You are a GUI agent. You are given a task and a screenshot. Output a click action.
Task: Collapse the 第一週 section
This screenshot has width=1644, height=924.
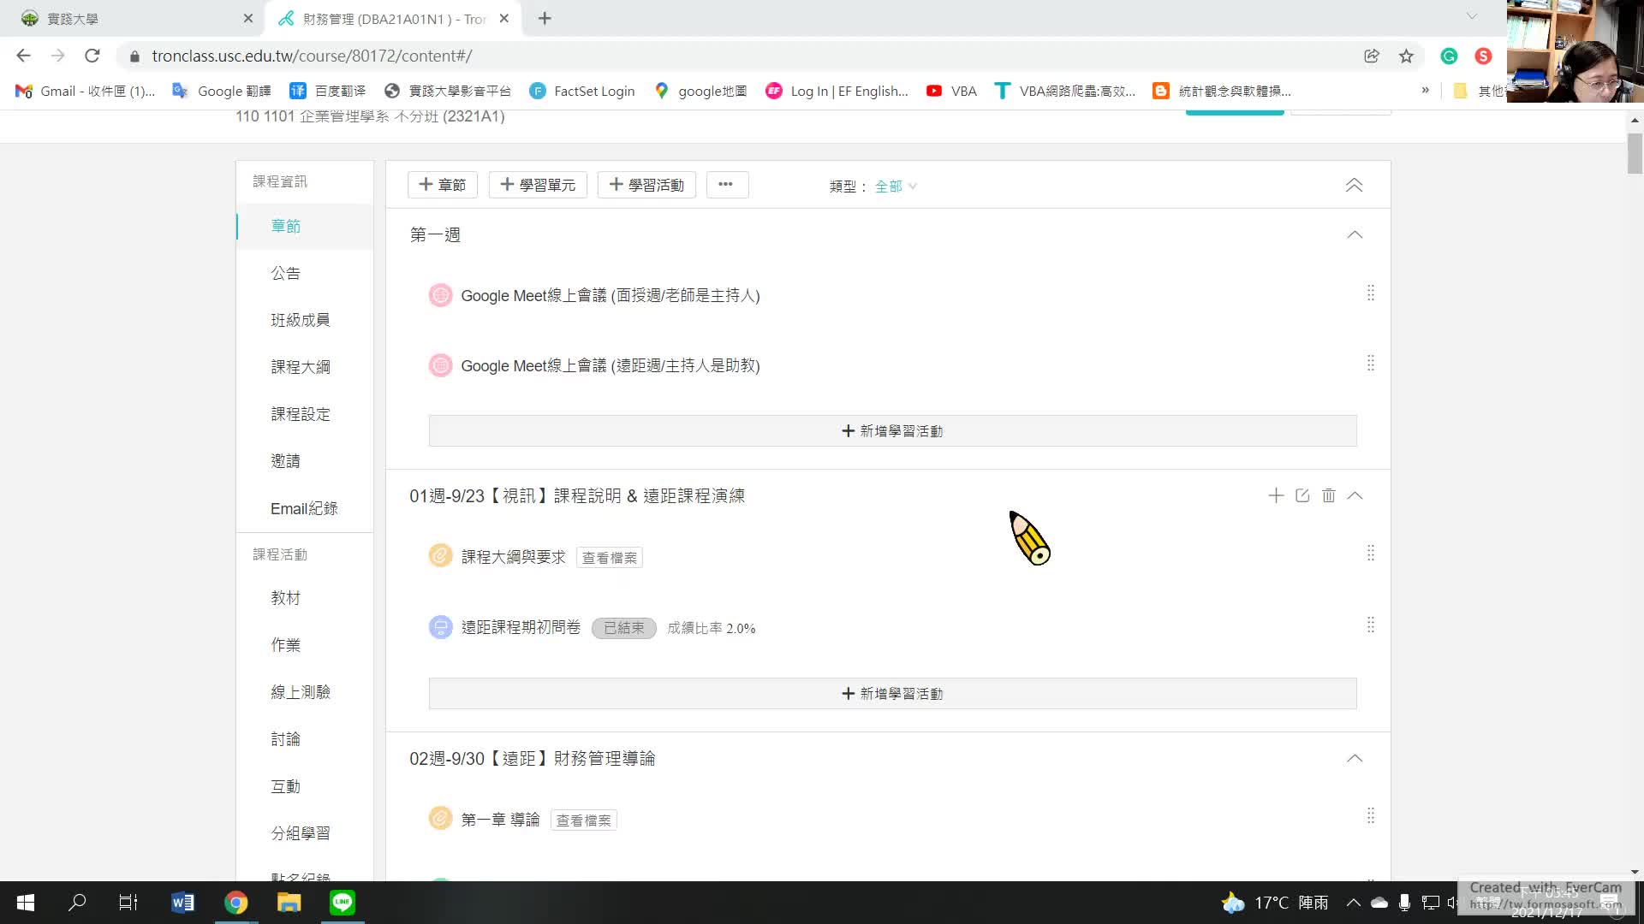(x=1355, y=234)
